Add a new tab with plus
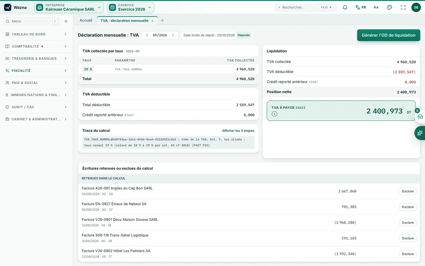The width and height of the screenshot is (425, 266). tap(162, 21)
